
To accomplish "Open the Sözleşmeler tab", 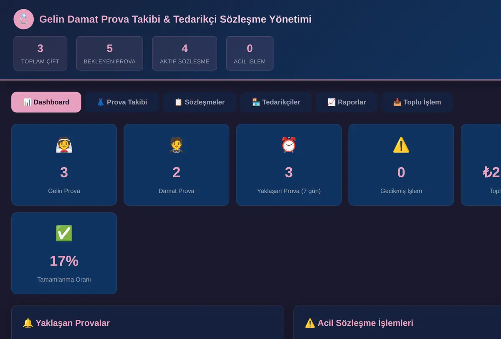I will click(200, 102).
